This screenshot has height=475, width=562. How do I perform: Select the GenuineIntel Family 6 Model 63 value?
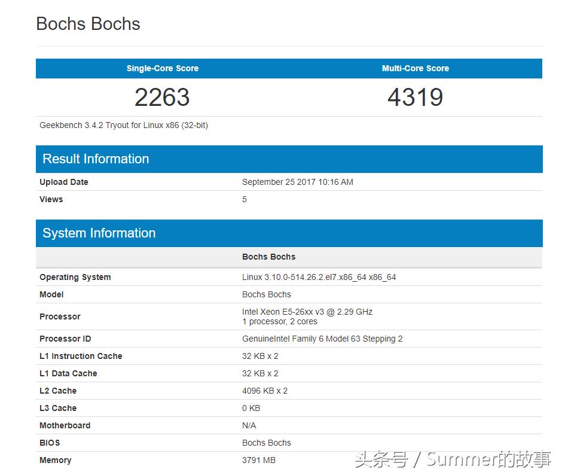(x=322, y=339)
